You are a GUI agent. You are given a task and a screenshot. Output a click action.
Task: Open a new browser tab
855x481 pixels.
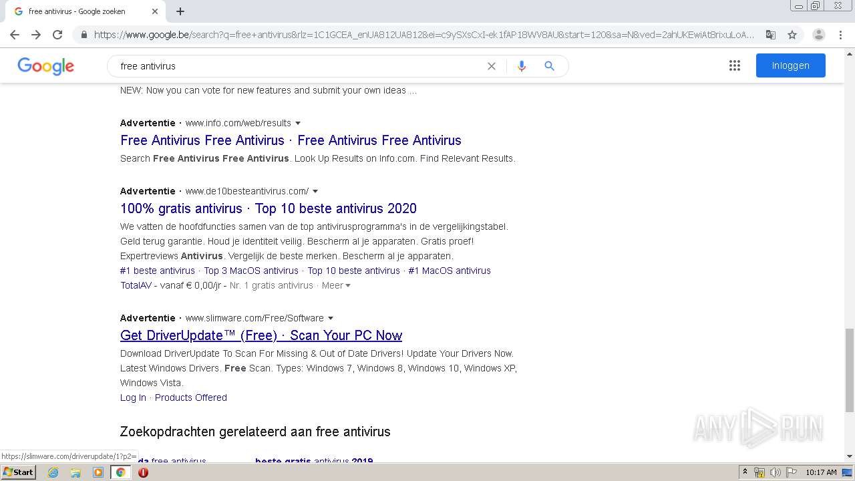point(180,11)
